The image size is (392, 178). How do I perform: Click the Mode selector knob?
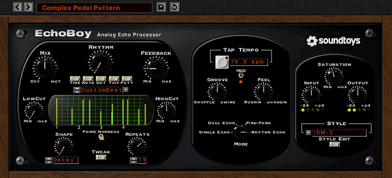click(241, 132)
